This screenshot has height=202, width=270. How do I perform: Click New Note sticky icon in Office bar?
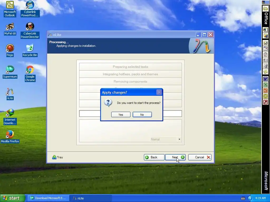pos(266,72)
